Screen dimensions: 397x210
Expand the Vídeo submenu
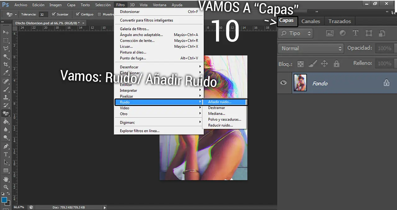(159, 108)
